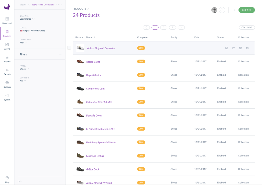Viewport: 262px width, 185px height.
Task: Open the notifications bell
Action: pyautogui.click(x=222, y=10)
